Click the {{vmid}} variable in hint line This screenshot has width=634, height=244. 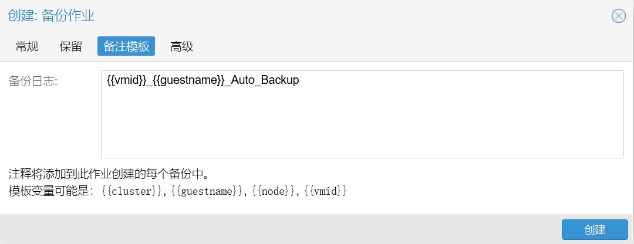click(x=325, y=191)
